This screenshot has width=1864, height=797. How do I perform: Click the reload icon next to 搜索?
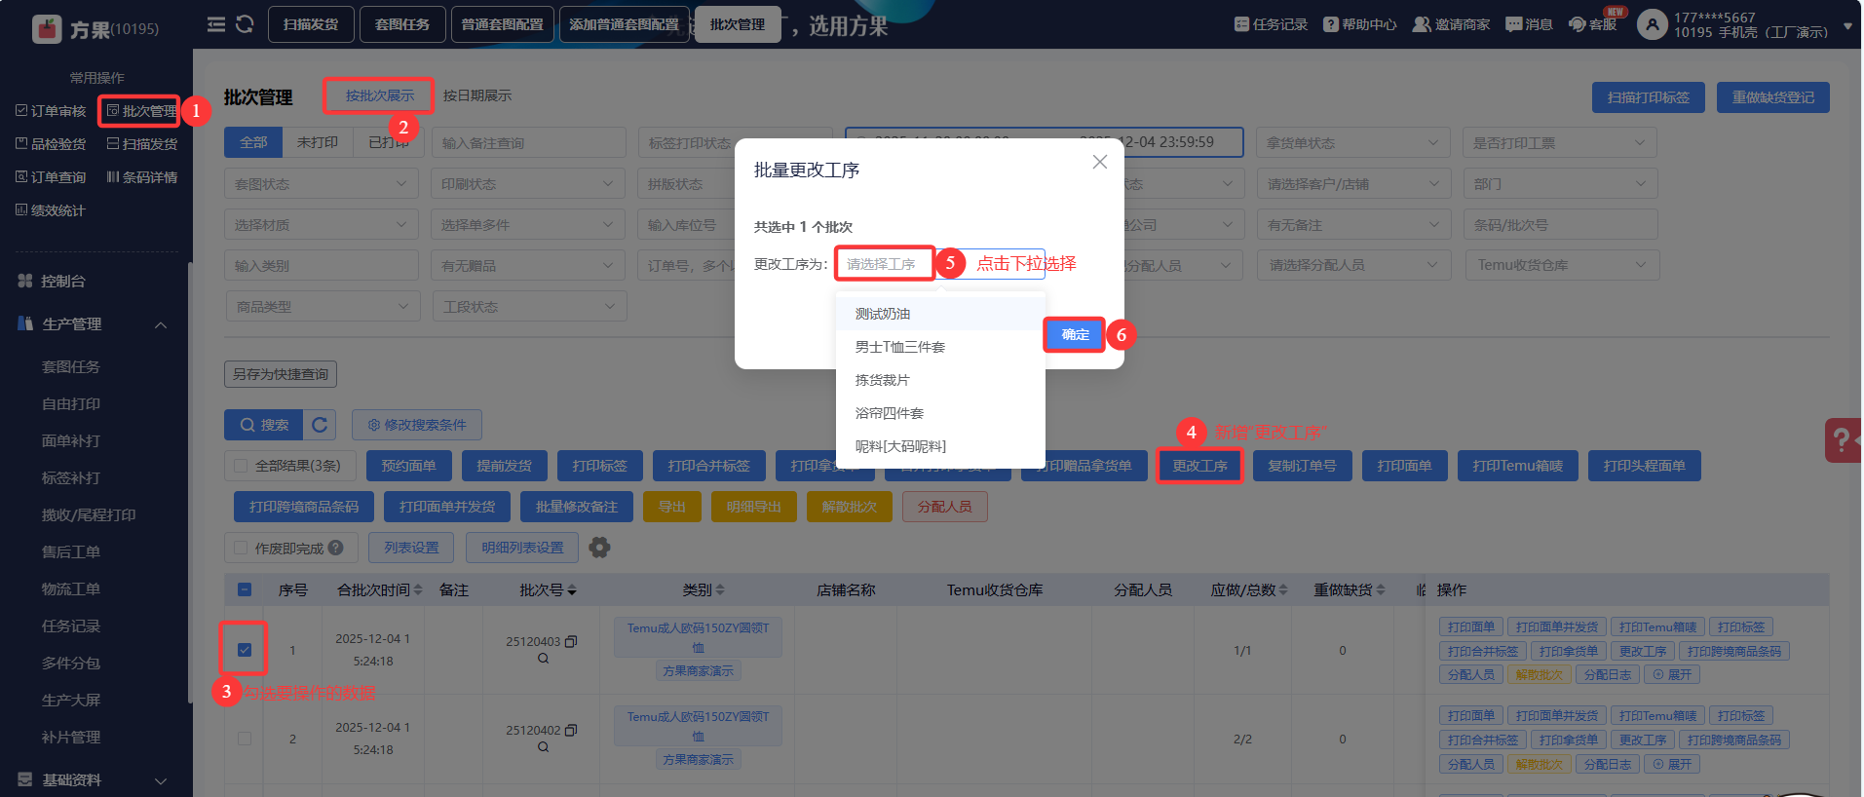tap(320, 425)
